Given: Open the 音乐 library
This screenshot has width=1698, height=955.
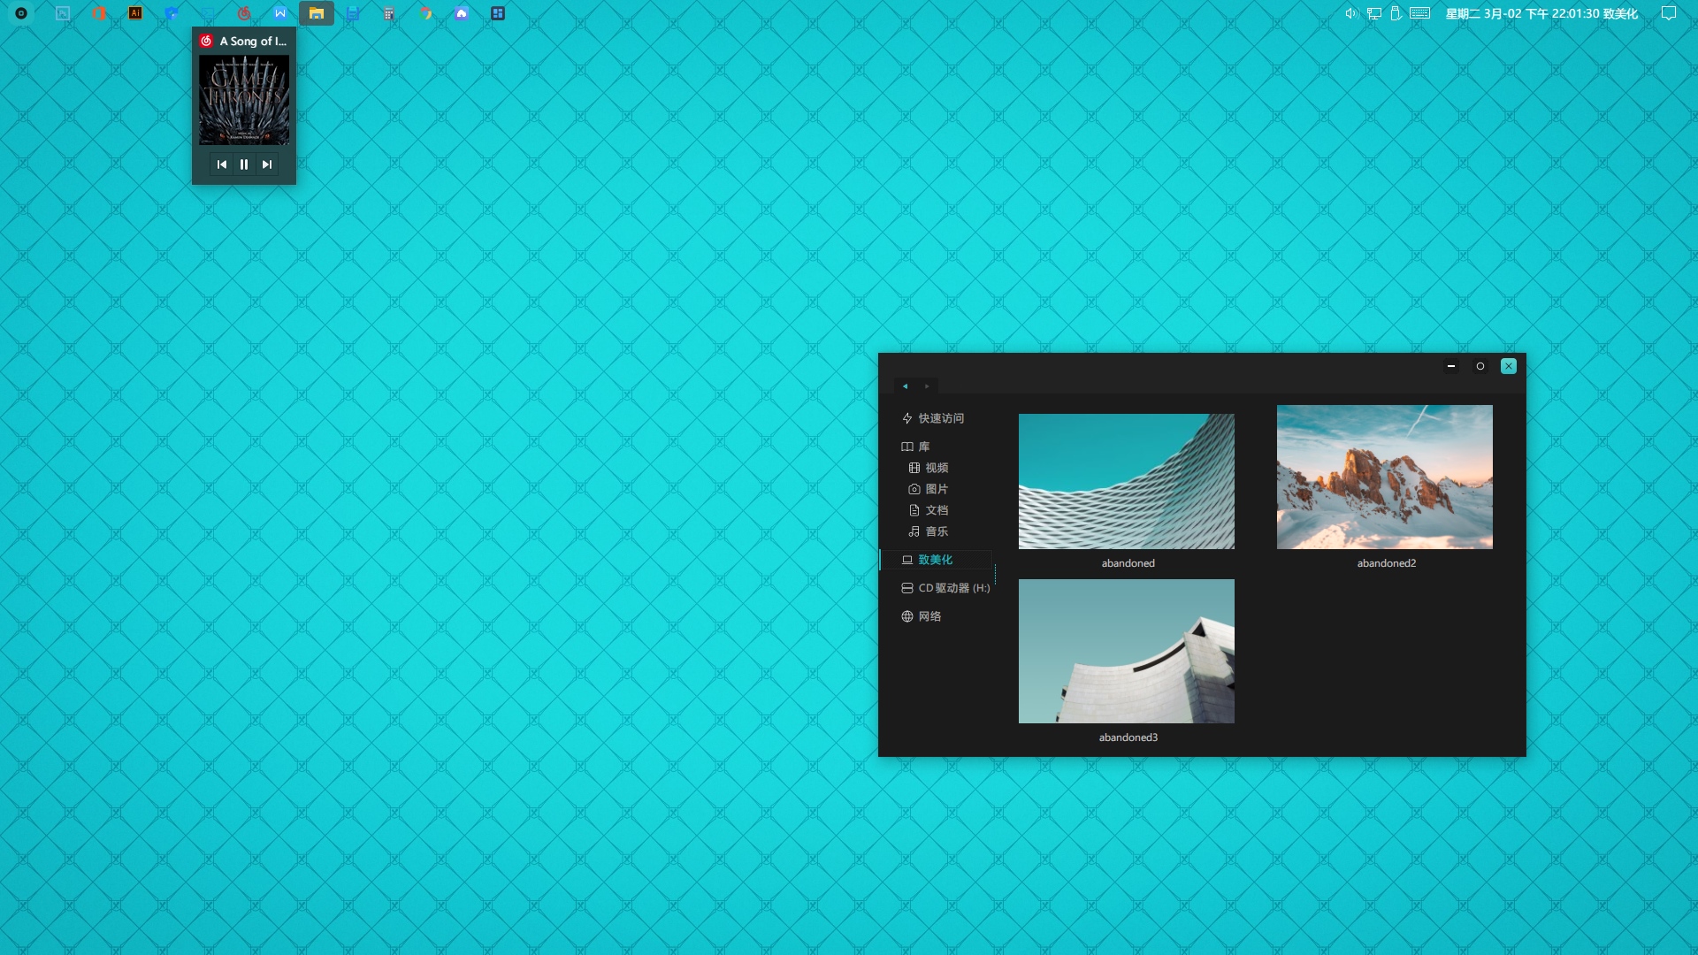Looking at the screenshot, I should point(929,531).
